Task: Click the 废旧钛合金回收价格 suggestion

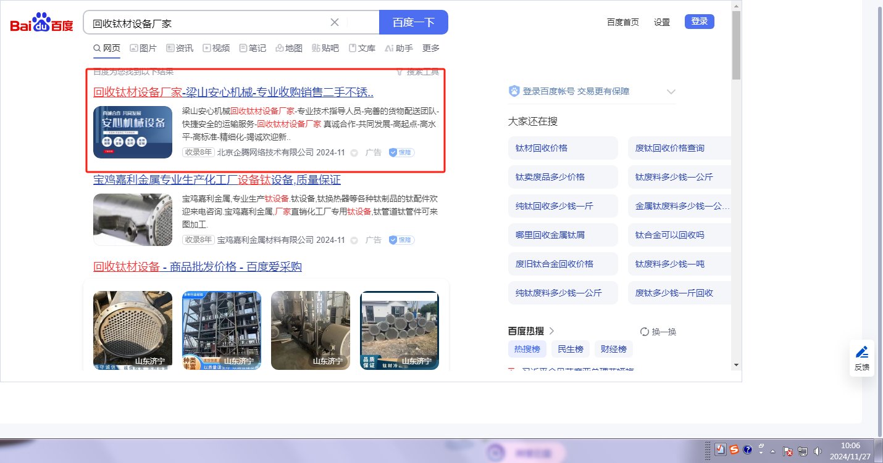Action: coord(563,264)
